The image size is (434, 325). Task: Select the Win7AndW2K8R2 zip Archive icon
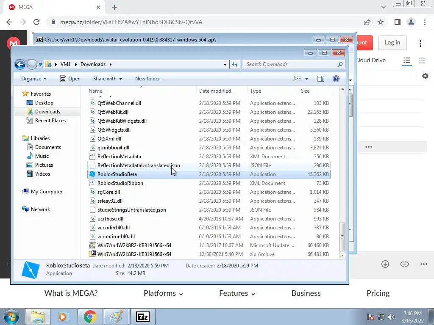[92, 254]
